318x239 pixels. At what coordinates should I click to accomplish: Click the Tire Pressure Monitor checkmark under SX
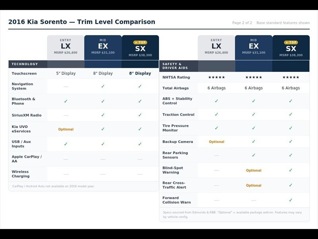(x=291, y=128)
